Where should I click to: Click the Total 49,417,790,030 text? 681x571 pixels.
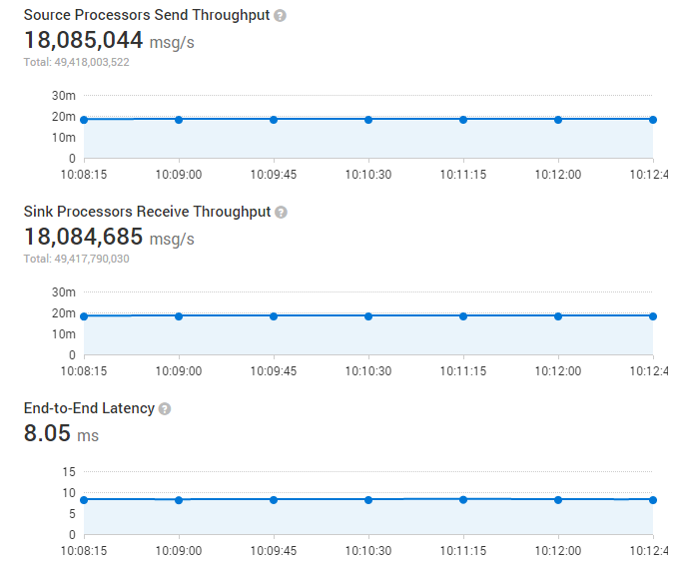(x=77, y=259)
